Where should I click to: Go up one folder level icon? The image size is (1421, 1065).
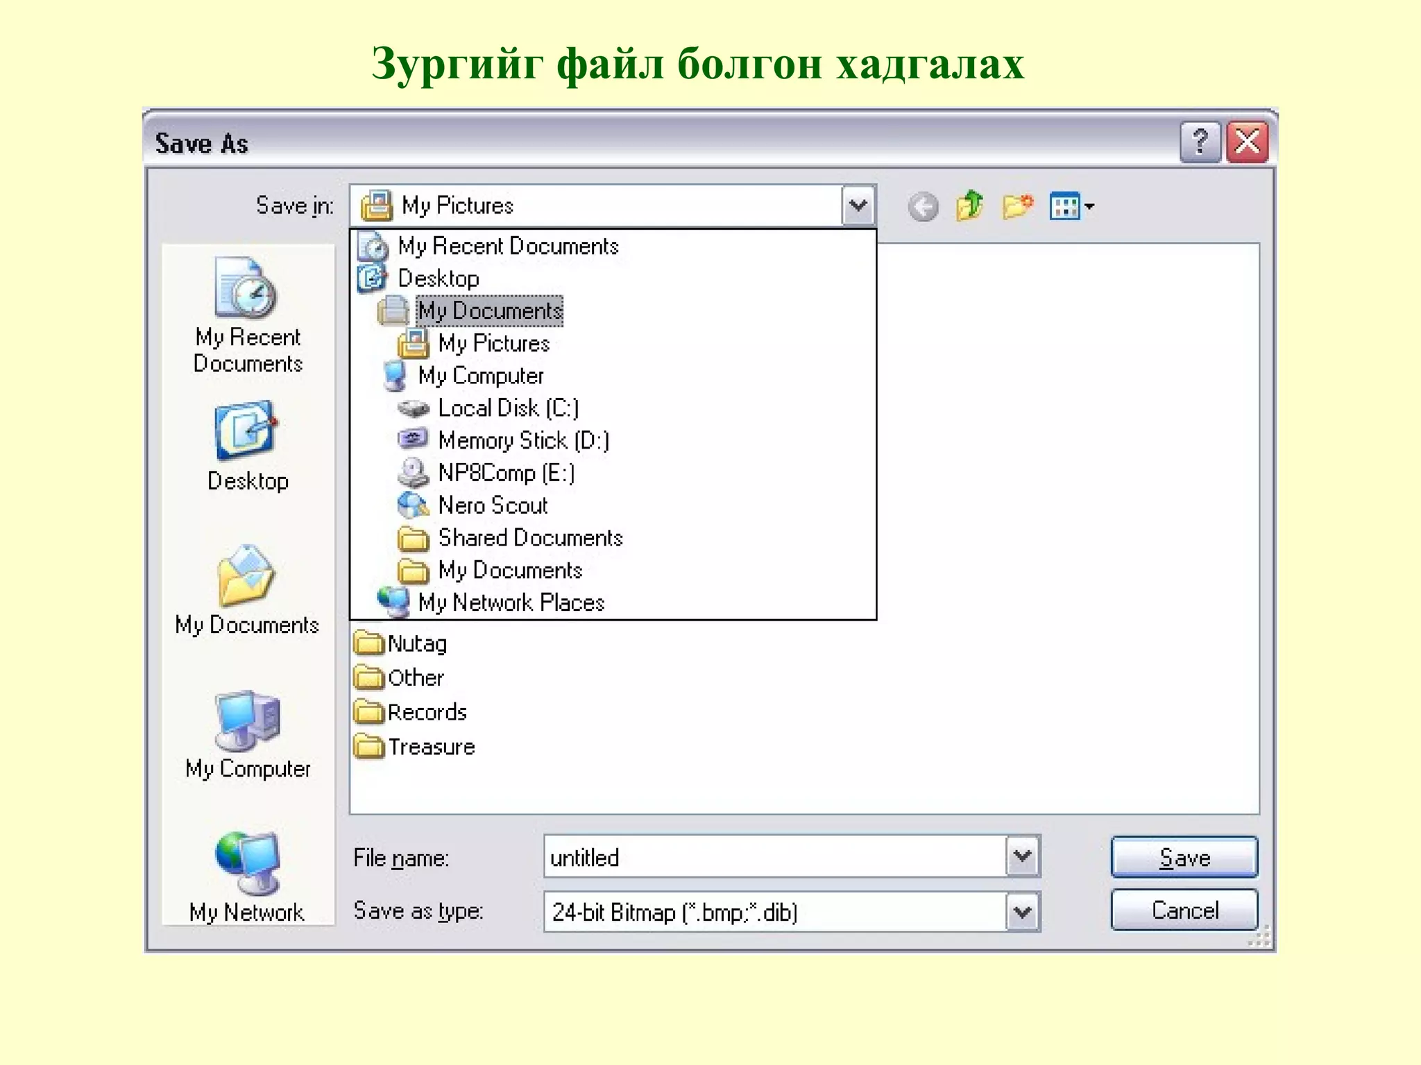pyautogui.click(x=970, y=206)
